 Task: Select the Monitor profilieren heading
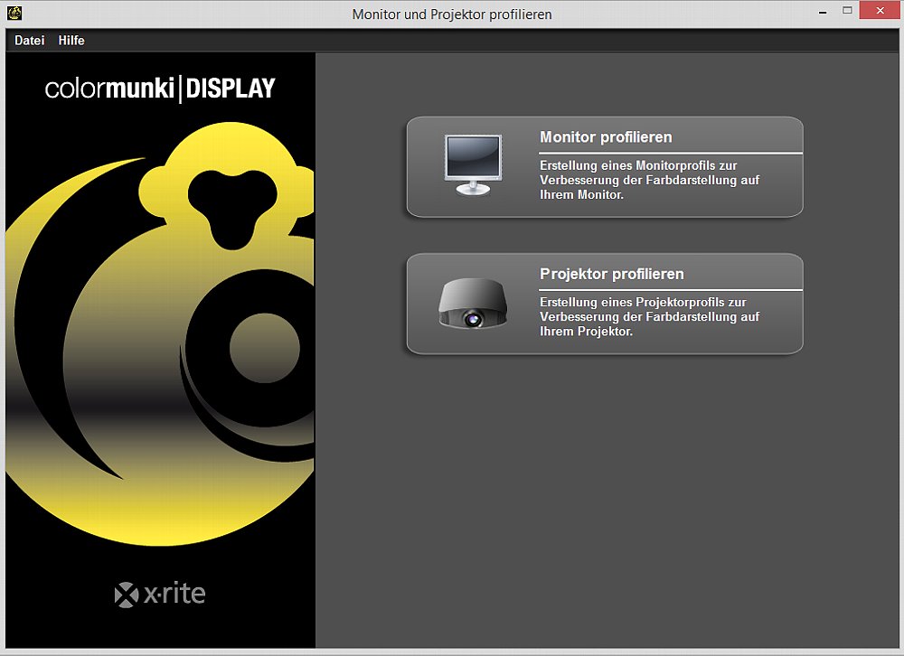pos(606,137)
